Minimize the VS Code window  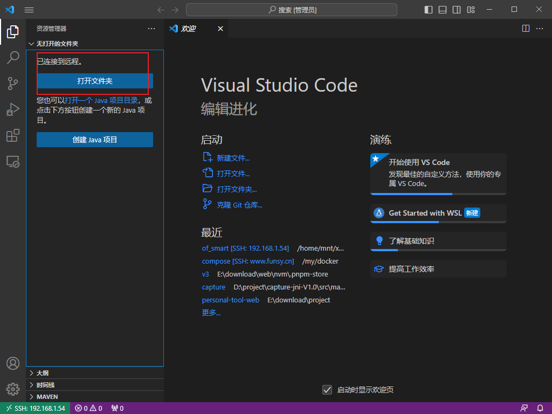tap(489, 10)
